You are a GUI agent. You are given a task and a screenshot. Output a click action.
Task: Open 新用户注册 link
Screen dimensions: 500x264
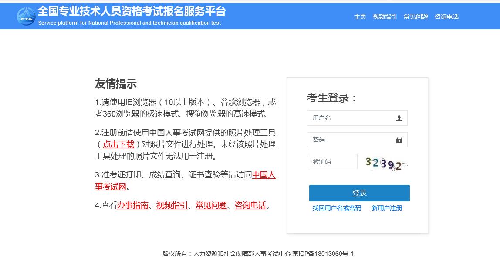point(387,208)
